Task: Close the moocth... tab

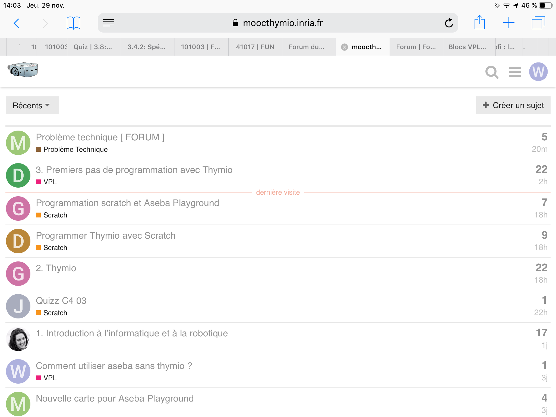Action: coord(345,47)
